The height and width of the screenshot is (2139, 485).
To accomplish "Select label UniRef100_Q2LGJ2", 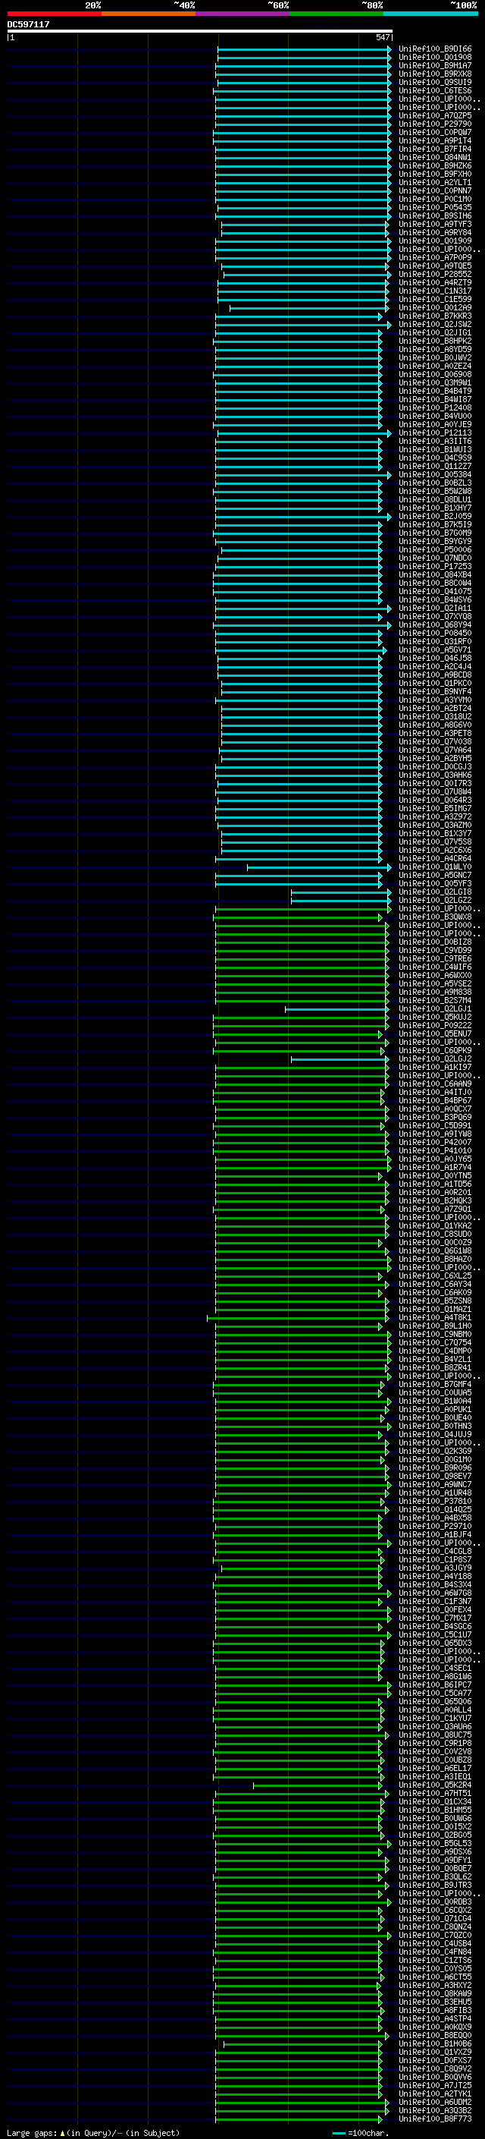I will pyautogui.click(x=435, y=1058).
